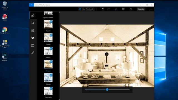The width and height of the screenshot is (178, 100).
Task: Open the Adjustments sliders panel
Action: 33,30
